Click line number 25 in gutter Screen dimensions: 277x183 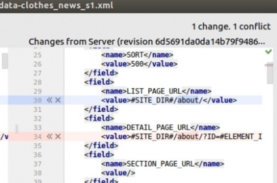point(38,55)
